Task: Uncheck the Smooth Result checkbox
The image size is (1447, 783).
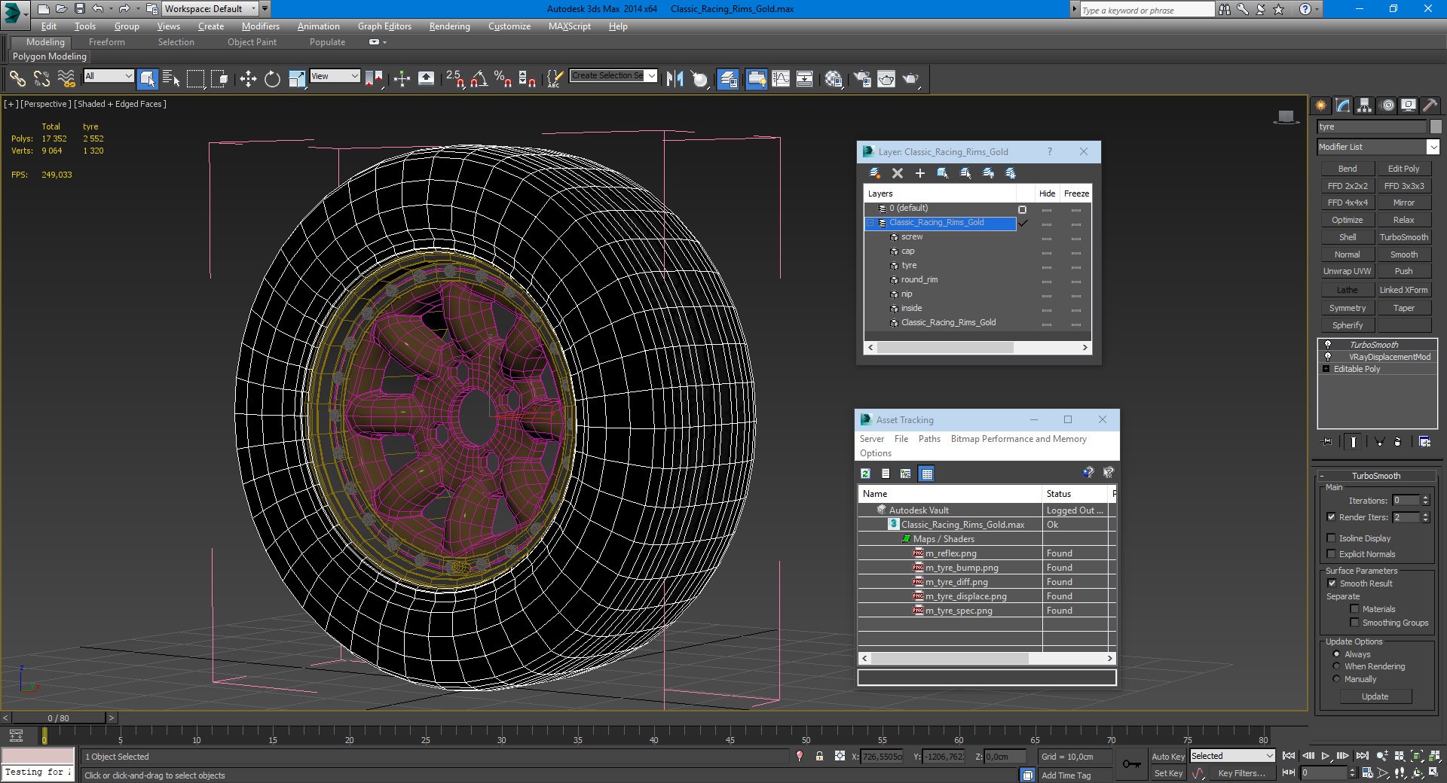Action: pyautogui.click(x=1331, y=583)
